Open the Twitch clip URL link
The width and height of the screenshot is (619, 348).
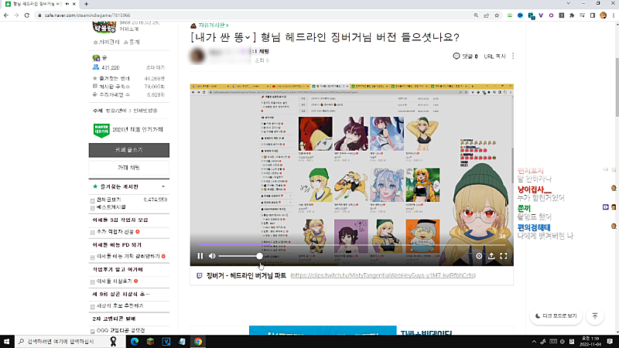pyautogui.click(x=383, y=275)
